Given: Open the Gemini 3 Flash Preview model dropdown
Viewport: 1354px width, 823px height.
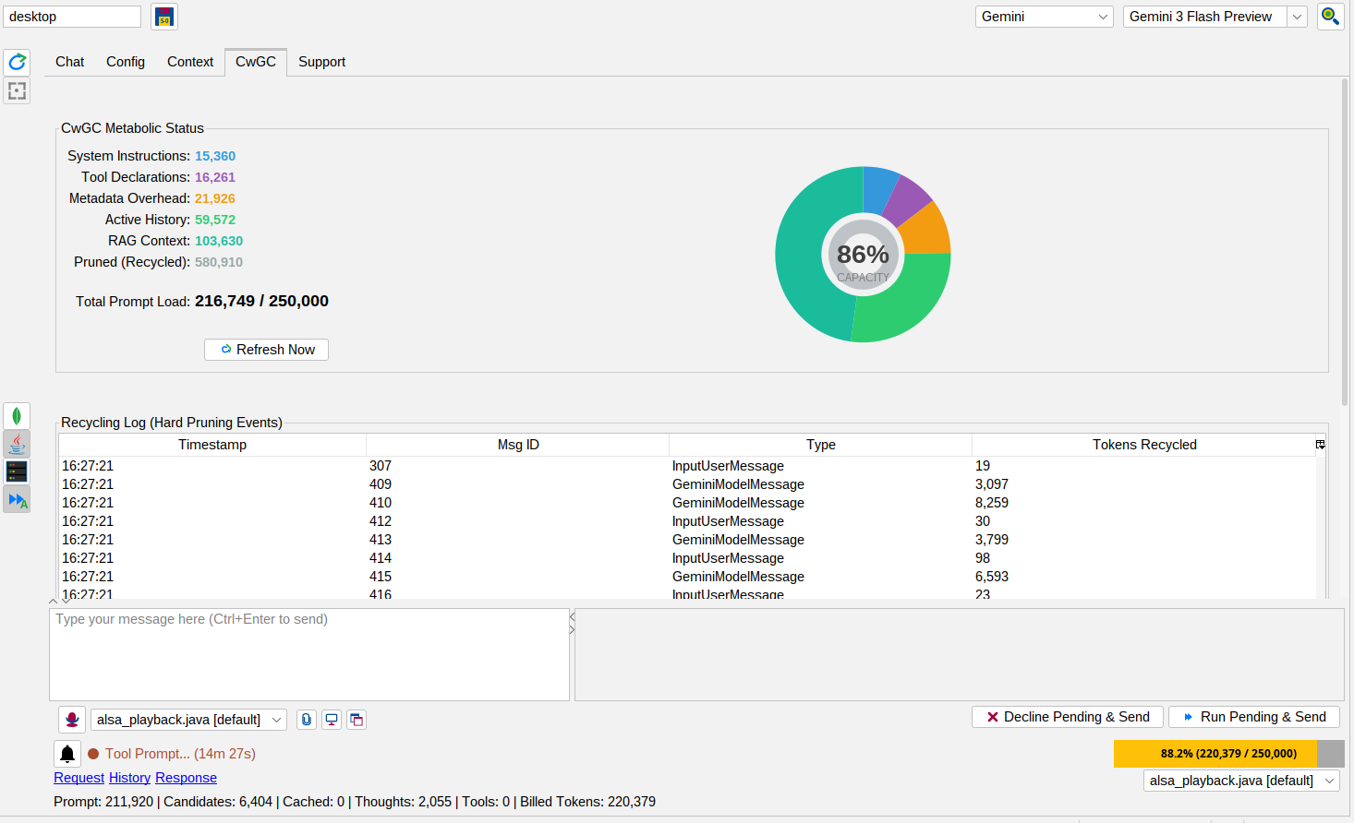Looking at the screenshot, I should pyautogui.click(x=1214, y=17).
